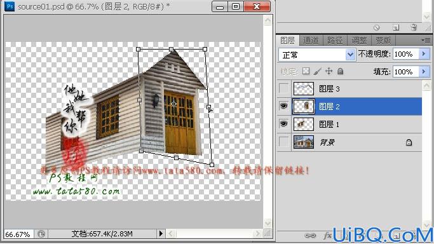434x244 pixels.
Task: Click layers list scrollbar down arrow
Action: (426, 226)
